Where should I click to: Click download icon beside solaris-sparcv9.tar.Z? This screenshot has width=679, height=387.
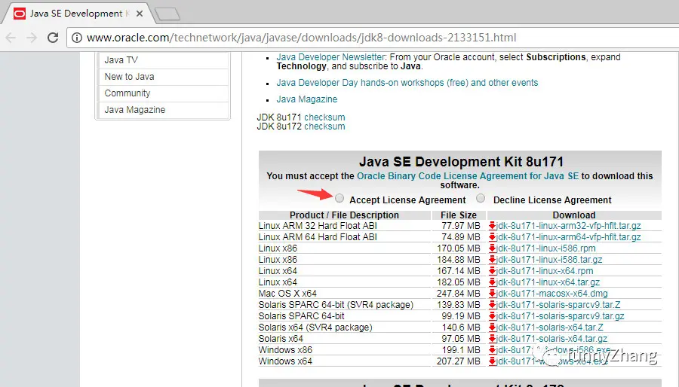point(492,304)
